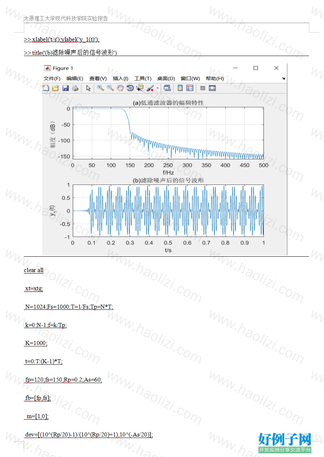
Task: Click the code line fb=[fp,fs];
Action: pyautogui.click(x=38, y=398)
